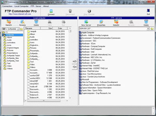Viewport: 156px width, 116px height.
Task: Open the About menu
Action: 46,6
